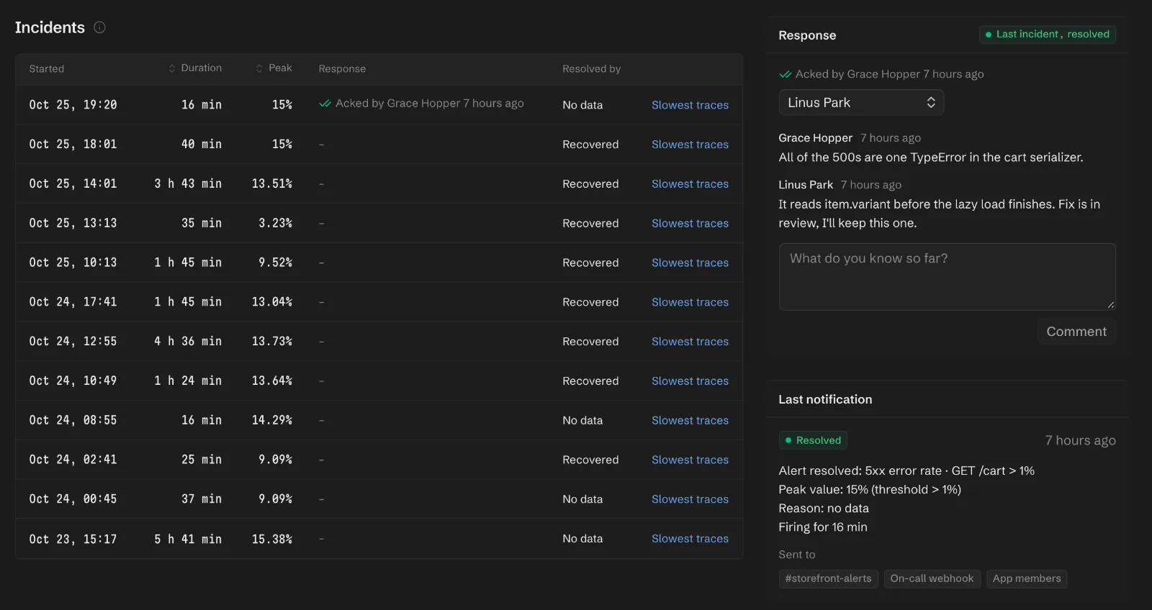Click the Started column header
This screenshot has width=1152, height=610.
(47, 69)
